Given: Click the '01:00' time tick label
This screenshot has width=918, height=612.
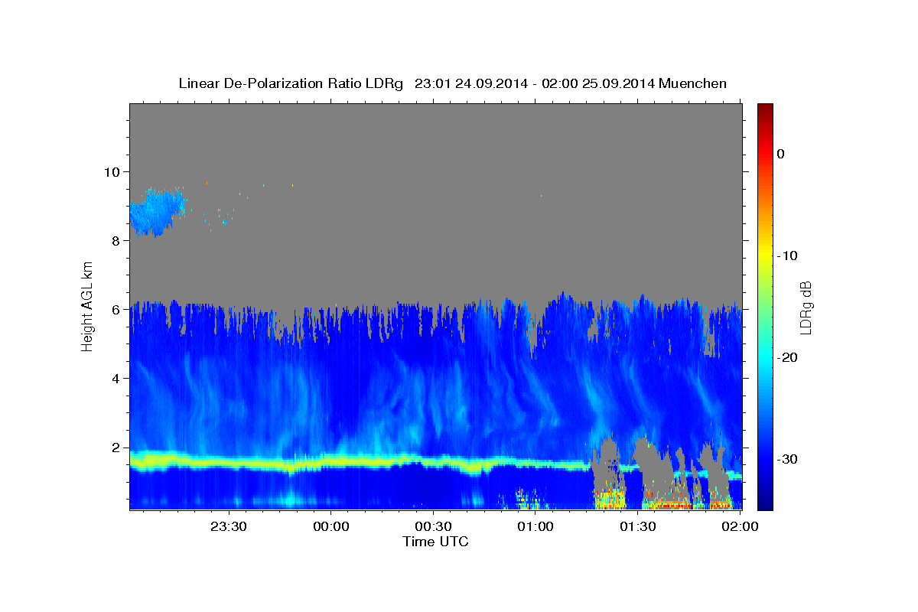Looking at the screenshot, I should click(535, 526).
